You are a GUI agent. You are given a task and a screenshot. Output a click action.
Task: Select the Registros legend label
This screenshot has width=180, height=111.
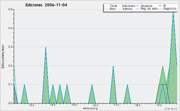[x=170, y=9]
